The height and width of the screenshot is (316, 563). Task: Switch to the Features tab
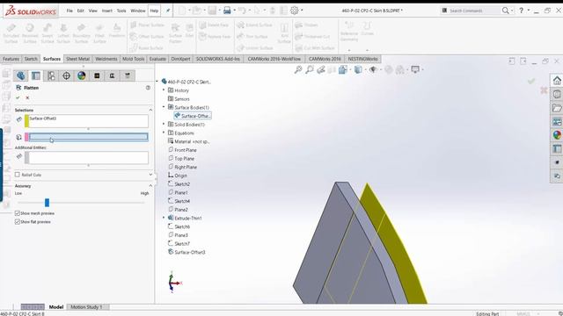11,59
